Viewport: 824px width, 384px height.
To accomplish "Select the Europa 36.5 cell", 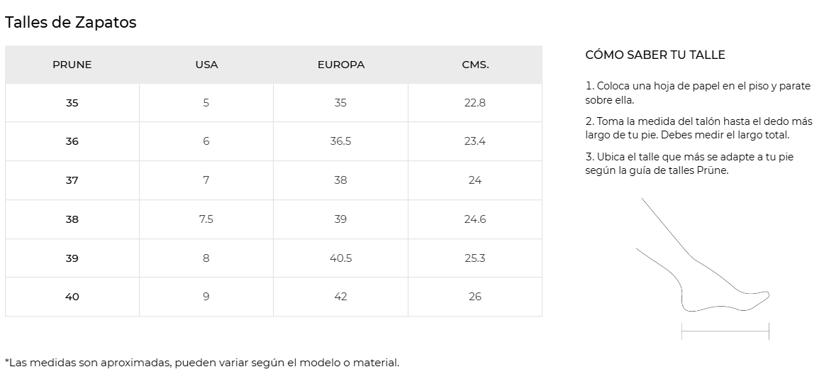I will tap(340, 141).
